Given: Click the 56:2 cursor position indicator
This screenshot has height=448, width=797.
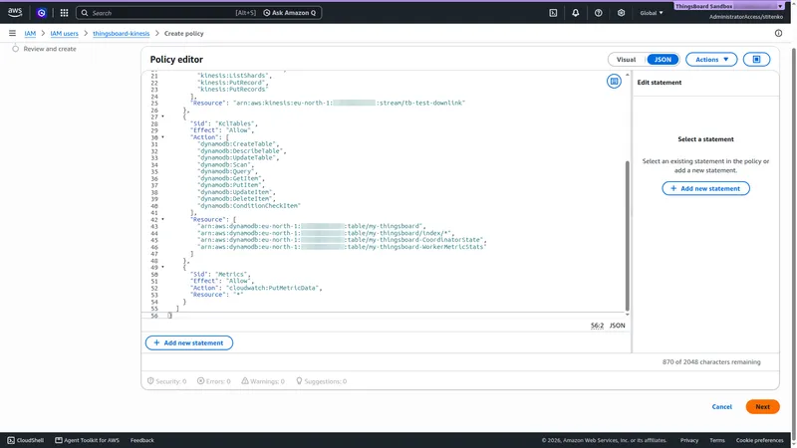Looking at the screenshot, I should (x=597, y=326).
